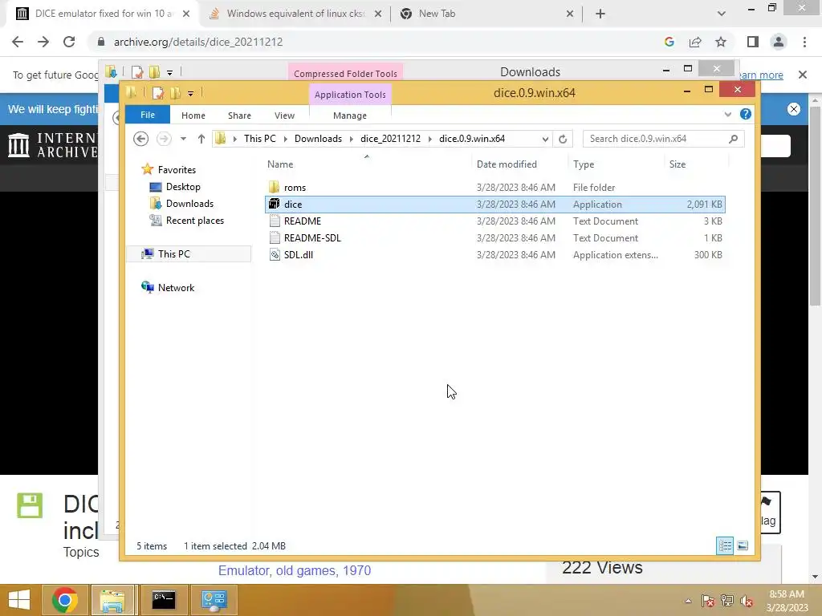Open the File ribbon menu
The width and height of the screenshot is (822, 616).
coord(148,115)
